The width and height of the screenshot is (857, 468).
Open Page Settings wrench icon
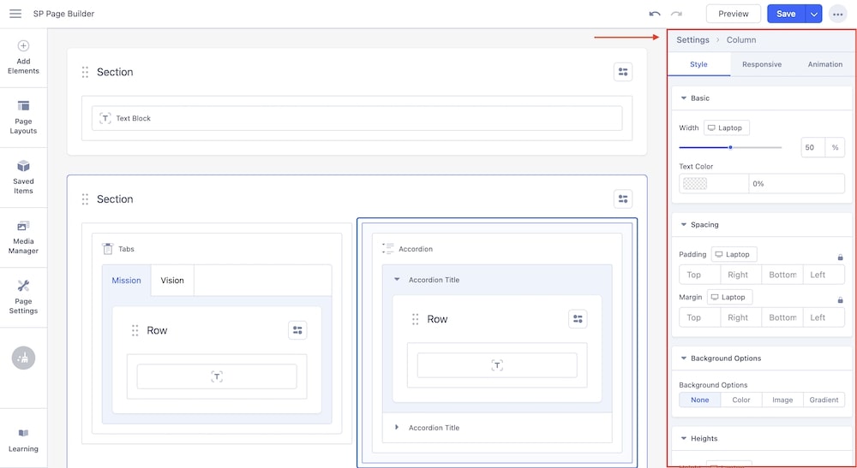point(23,296)
